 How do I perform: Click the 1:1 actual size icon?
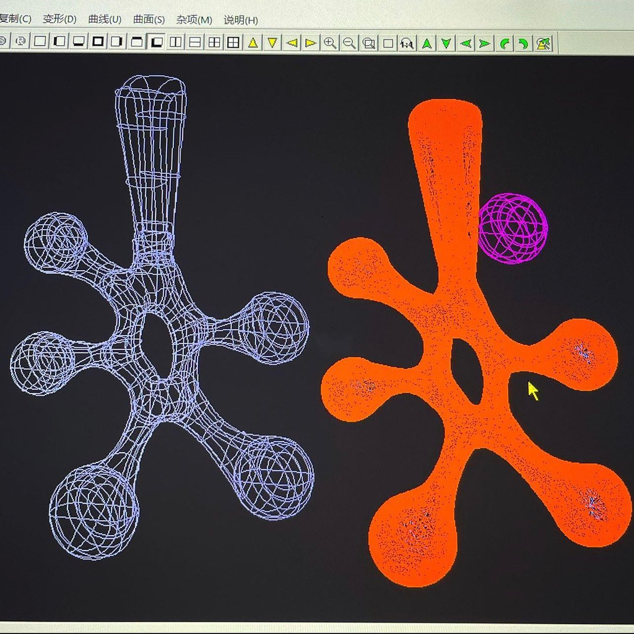(x=407, y=43)
